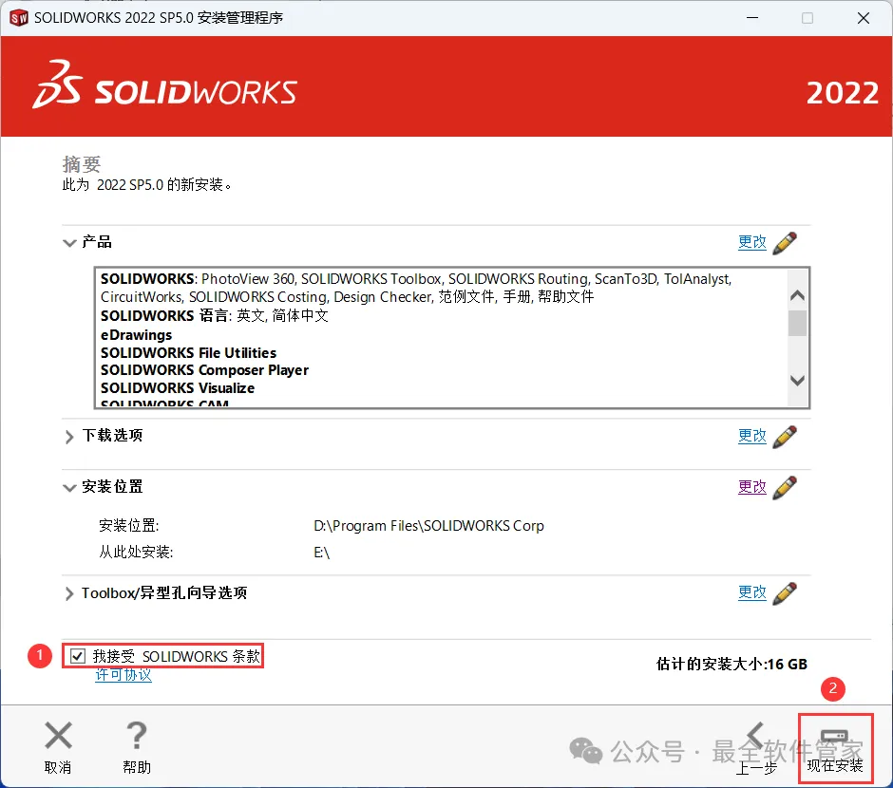This screenshot has width=893, height=788.
Task: Toggle the 我接受 SOLIDWORKS 条款 checkbox
Action: click(x=78, y=657)
